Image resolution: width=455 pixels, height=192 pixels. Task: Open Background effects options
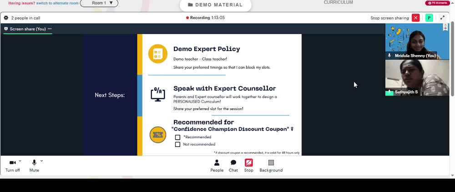(x=271, y=166)
